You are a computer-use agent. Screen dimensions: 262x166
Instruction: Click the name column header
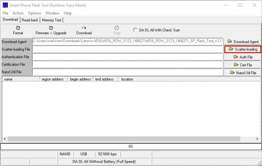(x=21, y=79)
